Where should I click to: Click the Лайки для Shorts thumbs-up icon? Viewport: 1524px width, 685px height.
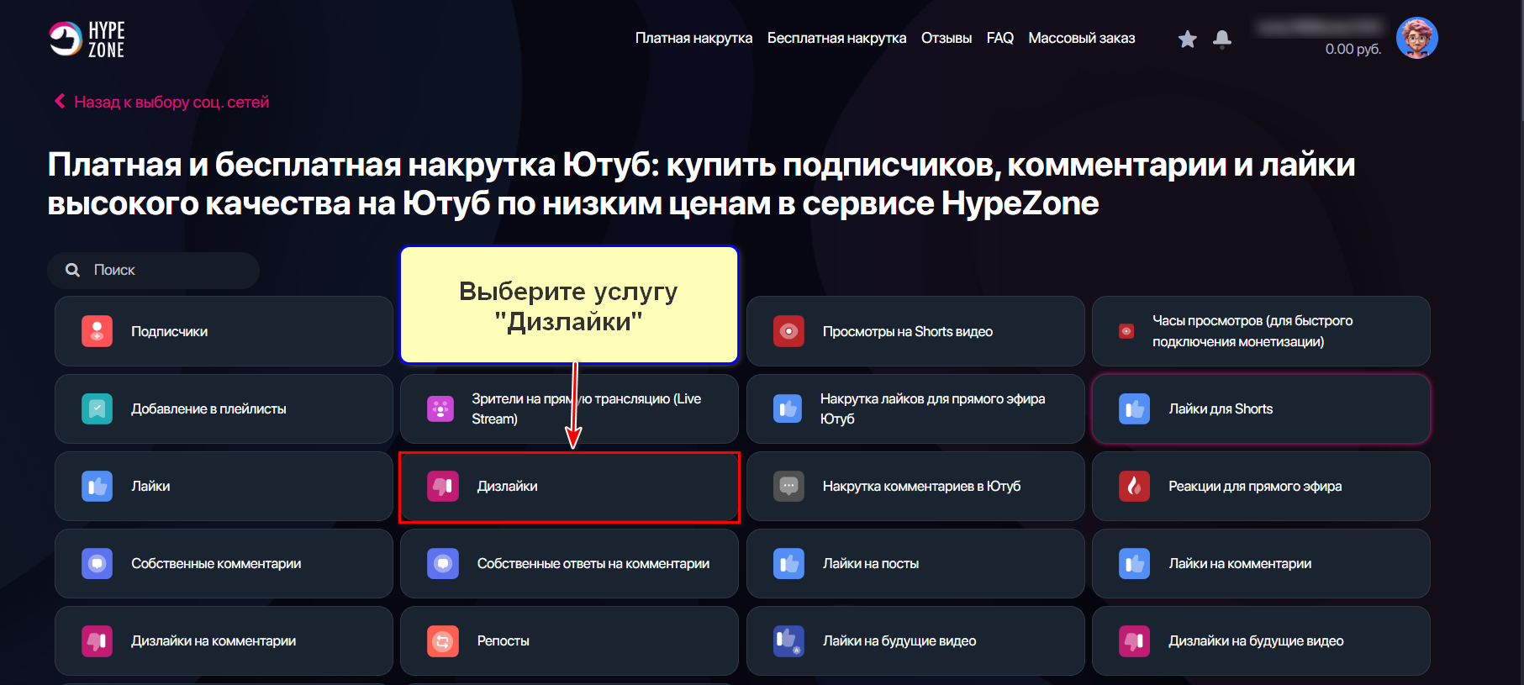[x=1134, y=408]
